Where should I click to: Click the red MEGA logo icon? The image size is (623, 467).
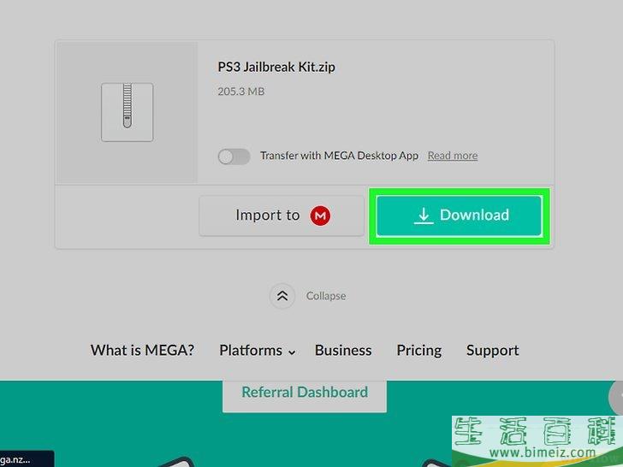(x=320, y=216)
